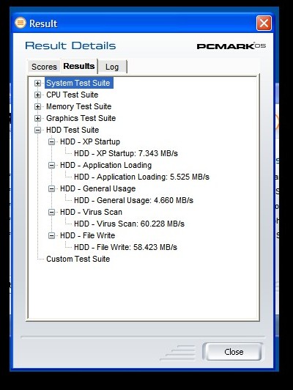Viewport: 293px width, 390px height.
Task: Select 'HDD - General Usage: 4.660 MB/s' result
Action: pos(134,200)
